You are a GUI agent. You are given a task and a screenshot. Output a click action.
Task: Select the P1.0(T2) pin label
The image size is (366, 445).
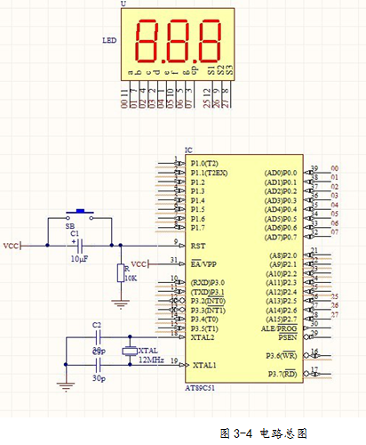[x=204, y=164]
